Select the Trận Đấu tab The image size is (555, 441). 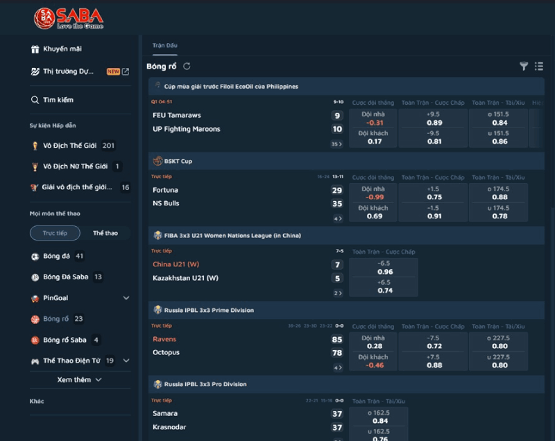165,46
